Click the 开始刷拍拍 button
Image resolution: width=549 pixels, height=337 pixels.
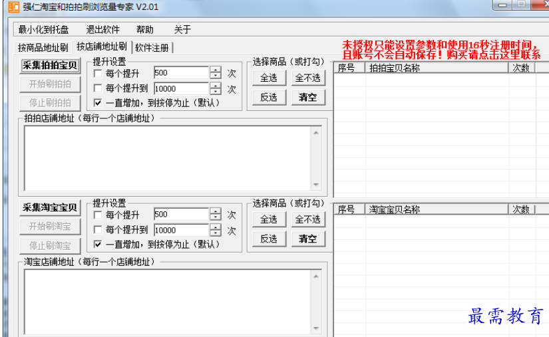(x=50, y=84)
